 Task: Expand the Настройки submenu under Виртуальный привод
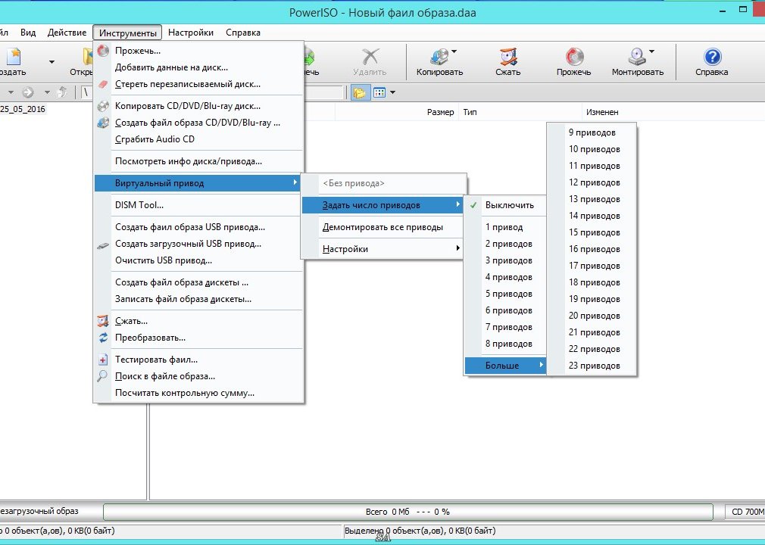[x=382, y=249]
